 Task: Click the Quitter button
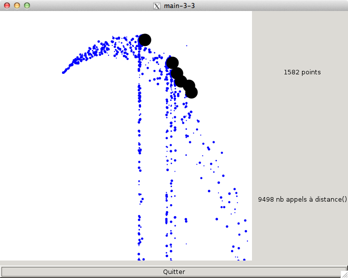173,272
